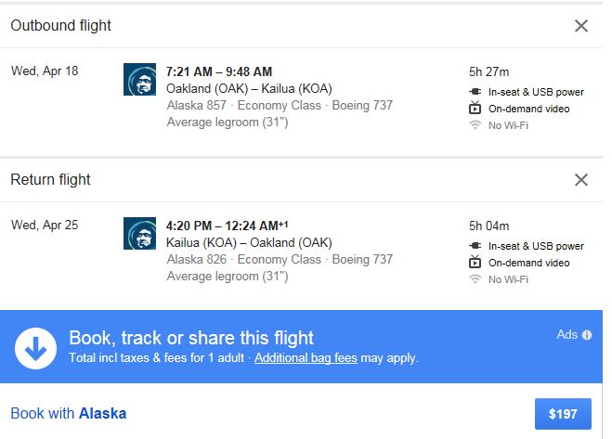Open the Additional bag fees link
Viewport: 612px width, 439px height.
click(304, 357)
